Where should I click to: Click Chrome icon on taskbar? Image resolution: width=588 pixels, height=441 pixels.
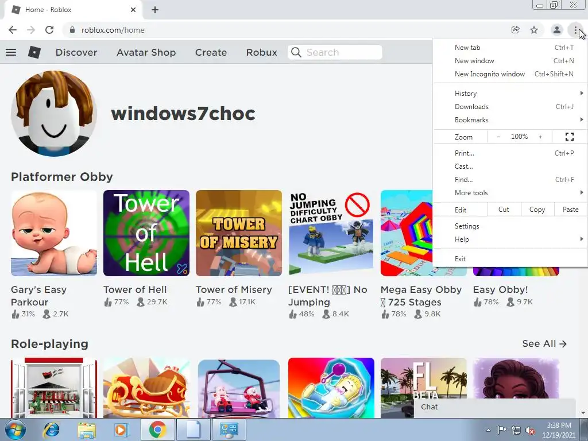[x=157, y=430]
